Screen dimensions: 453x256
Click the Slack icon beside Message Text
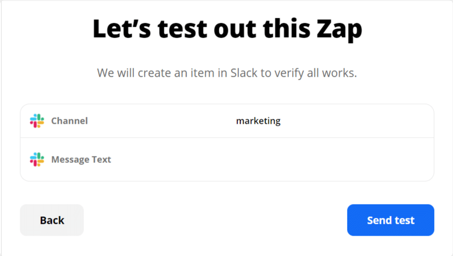click(37, 159)
